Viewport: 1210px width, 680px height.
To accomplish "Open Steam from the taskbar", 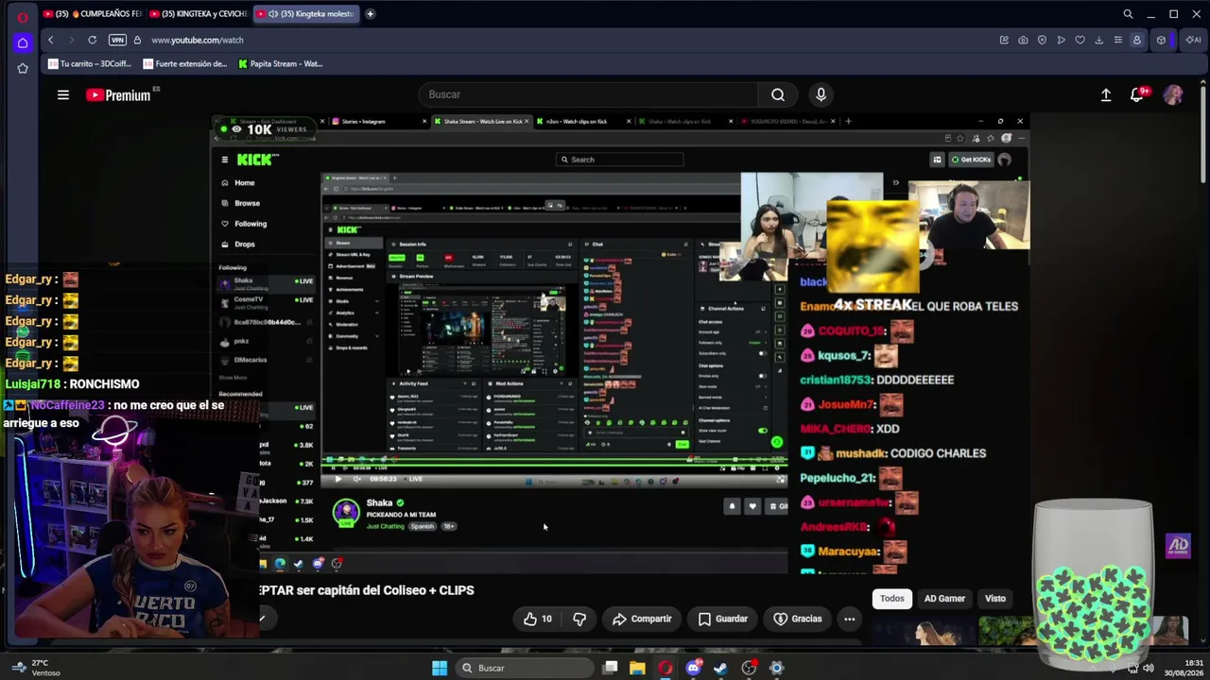I will pyautogui.click(x=721, y=668).
